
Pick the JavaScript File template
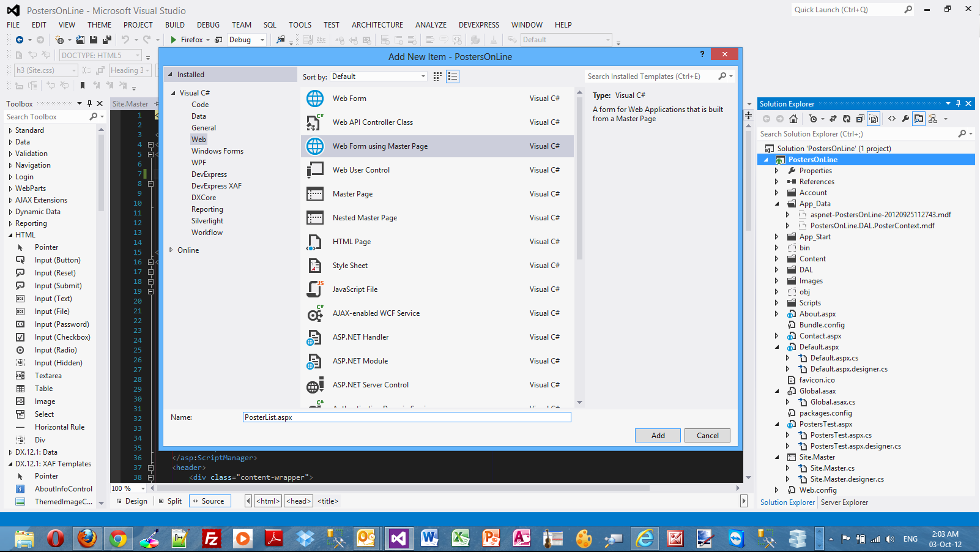click(x=437, y=289)
